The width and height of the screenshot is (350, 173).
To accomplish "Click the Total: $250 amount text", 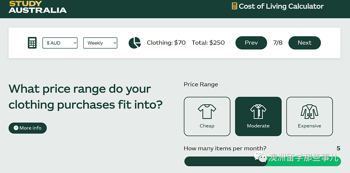I will [208, 43].
